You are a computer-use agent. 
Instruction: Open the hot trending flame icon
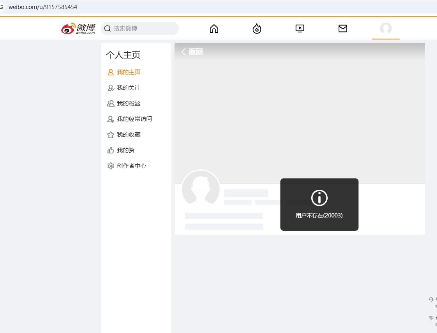pyautogui.click(x=257, y=28)
